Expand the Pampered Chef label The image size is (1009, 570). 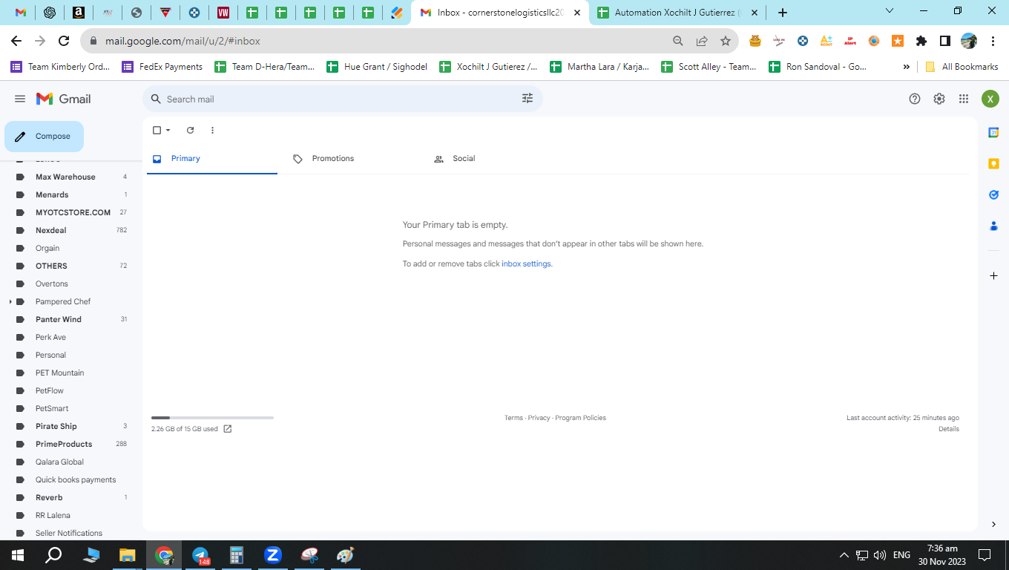[x=10, y=302]
